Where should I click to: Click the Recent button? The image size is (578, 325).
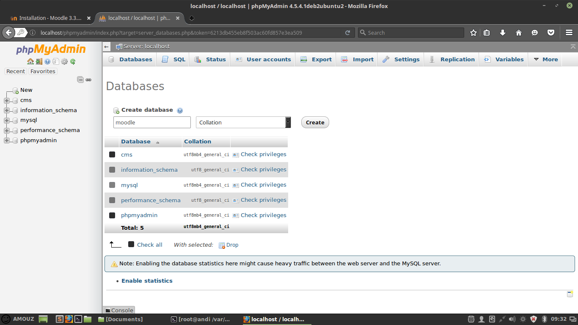point(16,72)
